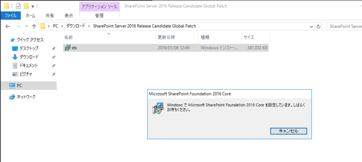Click the forward navigation arrow
Image resolution: width=362 pixels, height=162 pixels.
click(18, 27)
